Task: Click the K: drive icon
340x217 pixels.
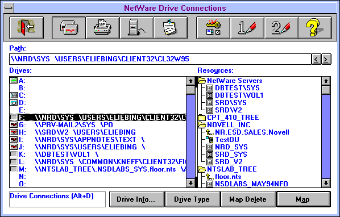Action: tap(14, 155)
